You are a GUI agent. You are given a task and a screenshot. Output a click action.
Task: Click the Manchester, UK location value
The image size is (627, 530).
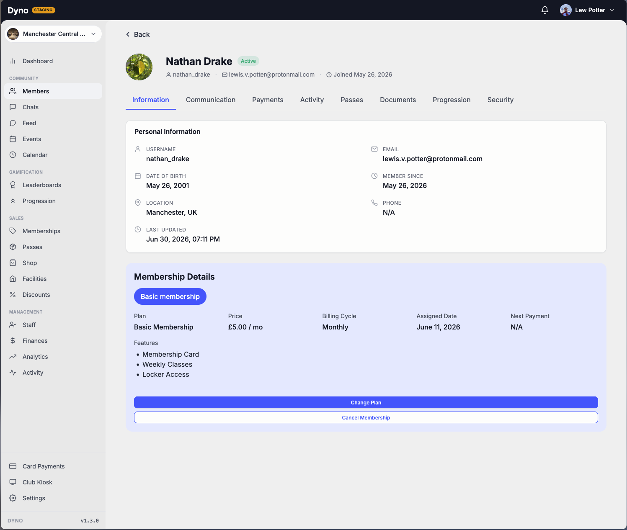pyautogui.click(x=172, y=212)
